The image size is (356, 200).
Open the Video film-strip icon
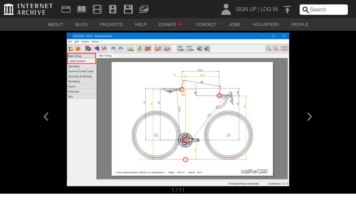click(97, 9)
